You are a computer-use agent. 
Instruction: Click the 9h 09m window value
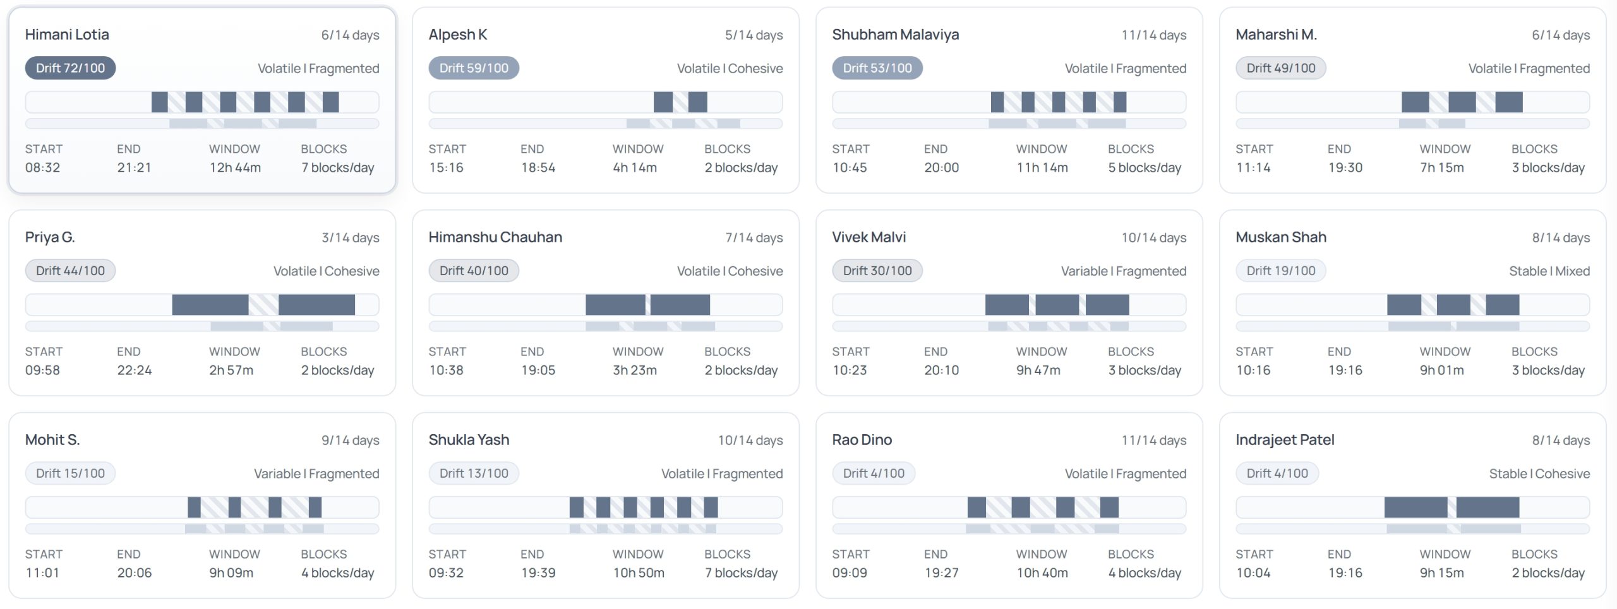[x=231, y=573]
